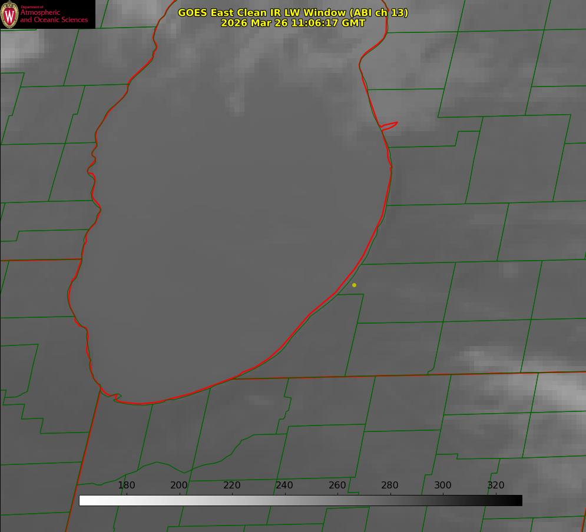Screen dimensions: 586x532
Task: Click the black right end of the colorbar
Action: tap(516, 500)
